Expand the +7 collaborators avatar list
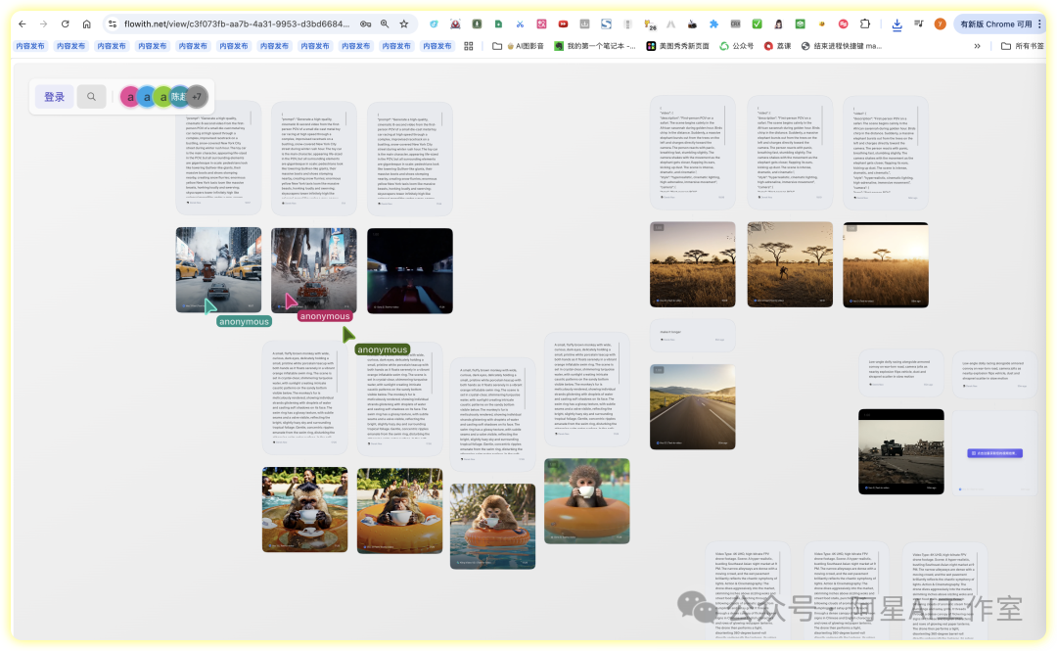1057x651 pixels. (197, 97)
